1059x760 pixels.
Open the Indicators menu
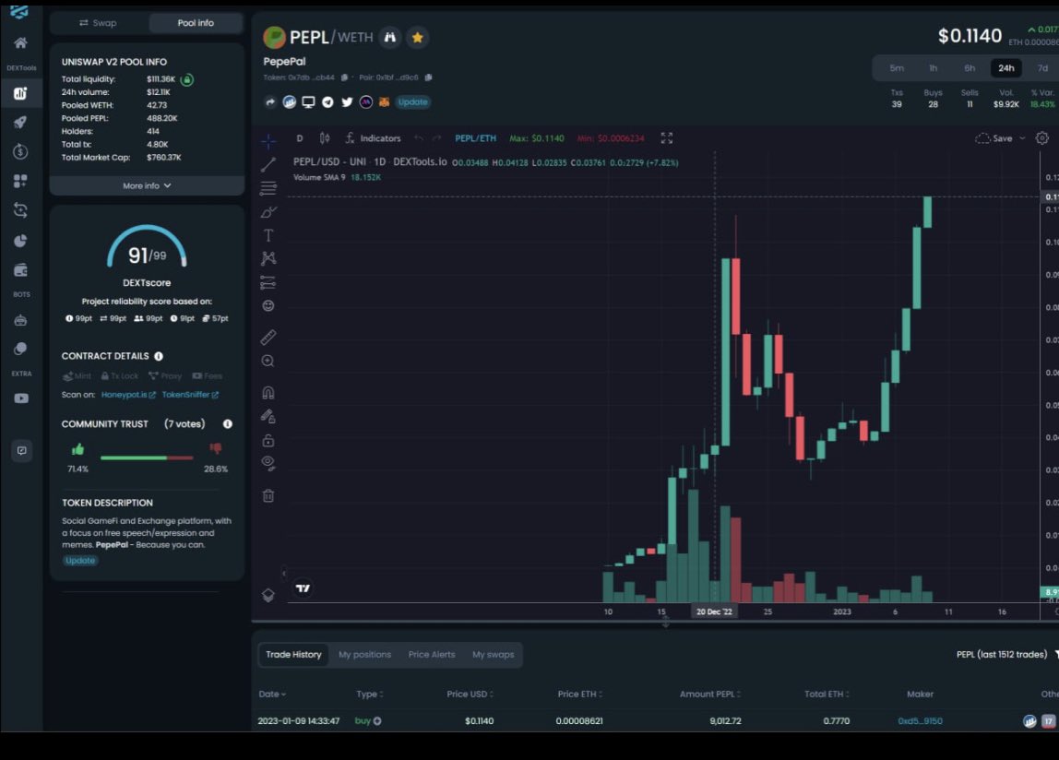[373, 138]
